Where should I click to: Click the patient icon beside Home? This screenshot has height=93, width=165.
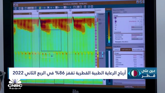17,5
